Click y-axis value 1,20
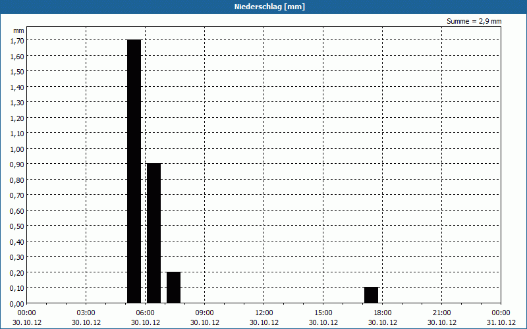The width and height of the screenshot is (527, 329). tap(17, 118)
